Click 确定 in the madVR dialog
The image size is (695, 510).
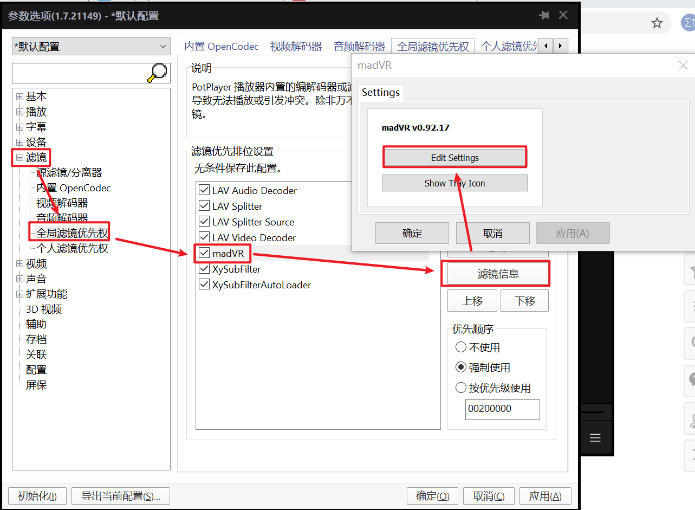tap(412, 233)
